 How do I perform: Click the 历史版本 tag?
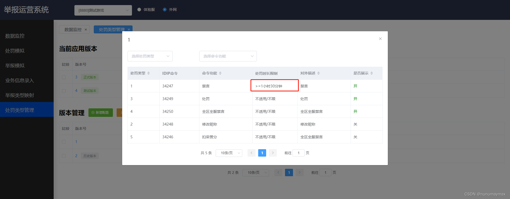pyautogui.click(x=90, y=156)
